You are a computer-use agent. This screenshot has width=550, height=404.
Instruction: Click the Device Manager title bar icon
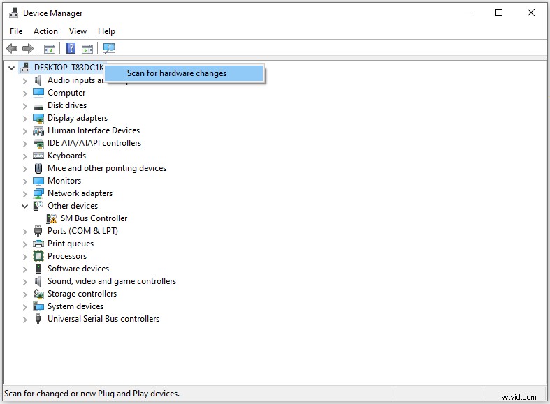(x=14, y=13)
